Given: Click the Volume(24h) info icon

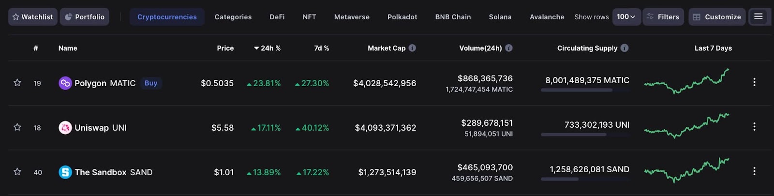Looking at the screenshot, I should [509, 48].
